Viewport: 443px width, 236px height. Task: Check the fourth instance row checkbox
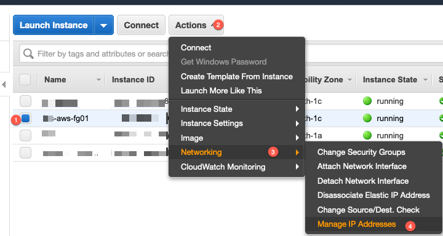25,153
